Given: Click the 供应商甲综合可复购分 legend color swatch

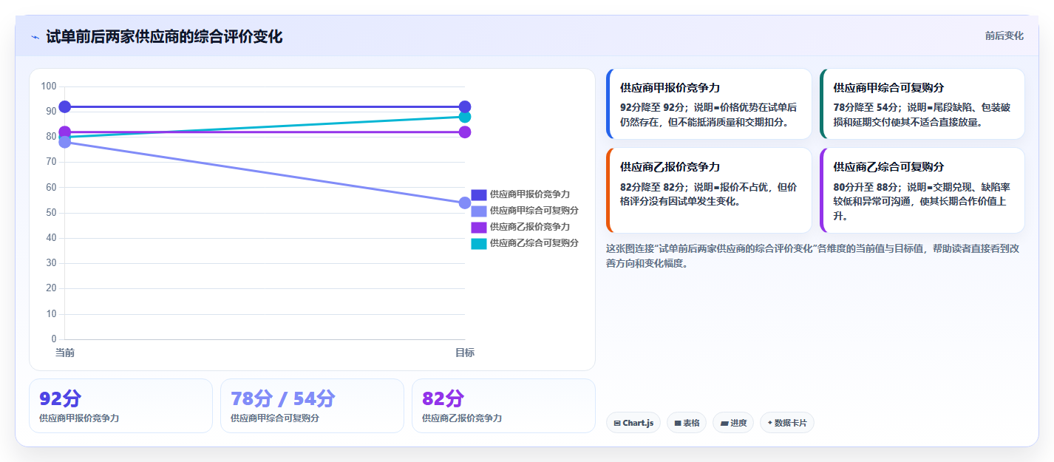Looking at the screenshot, I should coord(479,211).
